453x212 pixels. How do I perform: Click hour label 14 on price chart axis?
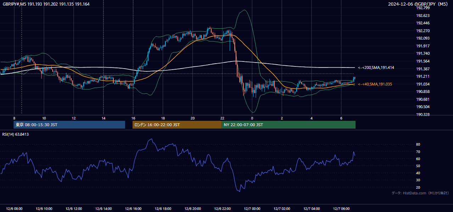click(x=104, y=118)
